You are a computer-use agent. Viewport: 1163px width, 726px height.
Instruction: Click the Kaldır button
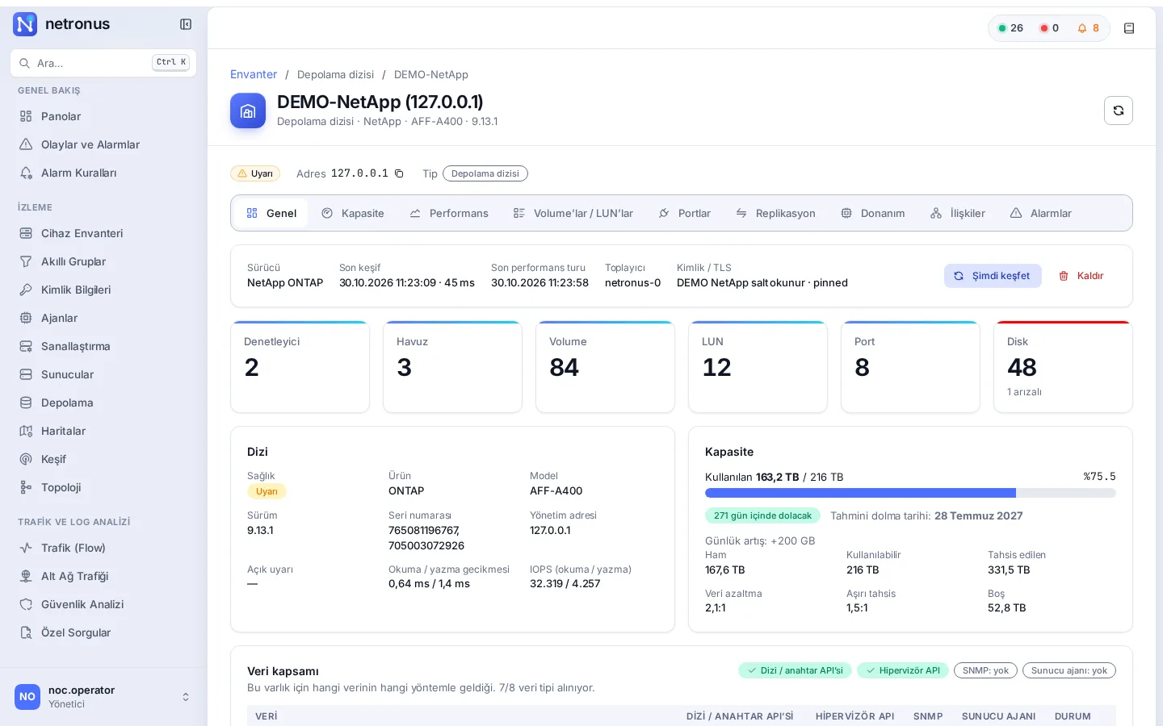(x=1081, y=276)
